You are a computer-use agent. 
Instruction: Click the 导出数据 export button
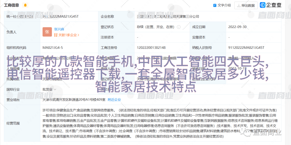(x=245, y=5)
